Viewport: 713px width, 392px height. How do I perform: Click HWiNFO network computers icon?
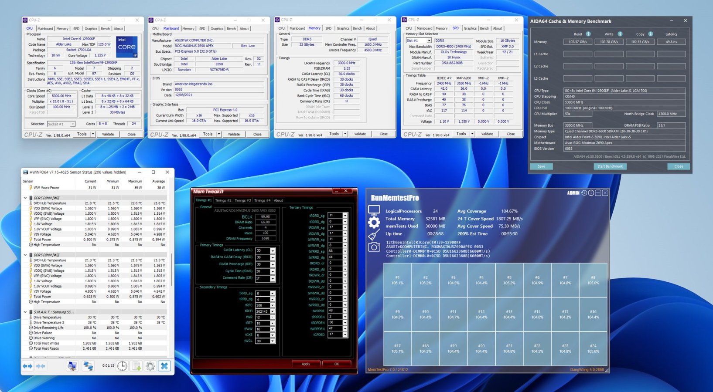88,366
